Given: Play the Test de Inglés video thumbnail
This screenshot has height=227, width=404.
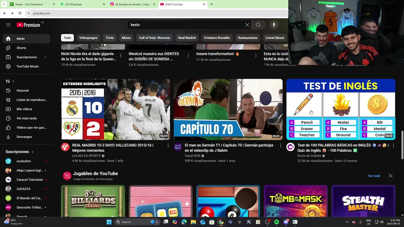Looking at the screenshot, I should point(341,109).
